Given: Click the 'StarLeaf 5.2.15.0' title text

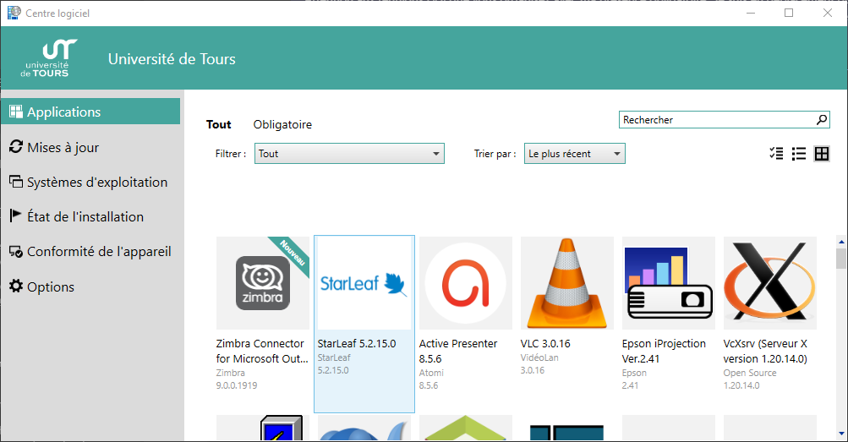Looking at the screenshot, I should click(x=357, y=344).
